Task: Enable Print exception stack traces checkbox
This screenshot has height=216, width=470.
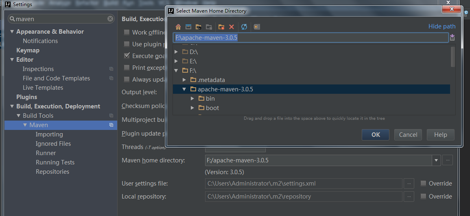Action: coord(127,68)
